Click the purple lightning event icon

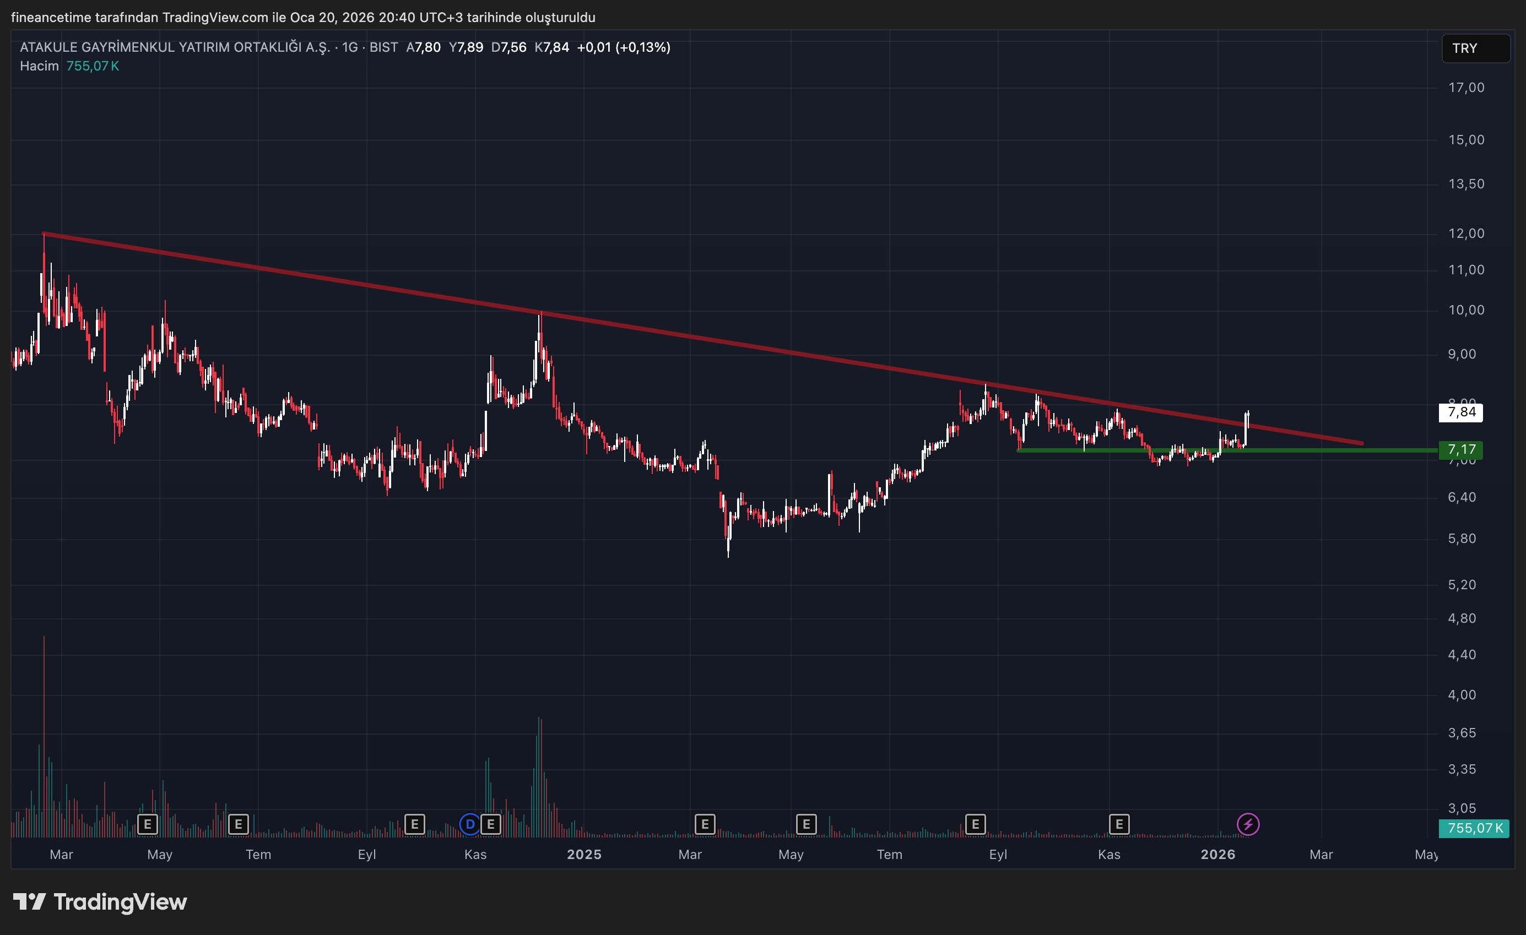(x=1247, y=824)
